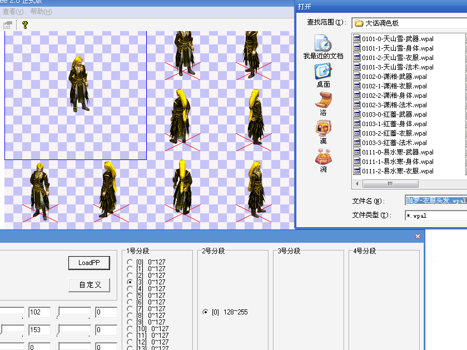The width and height of the screenshot is (467, 350).
Task: Adjust the slider beside the value 153
Action: (x=12, y=330)
